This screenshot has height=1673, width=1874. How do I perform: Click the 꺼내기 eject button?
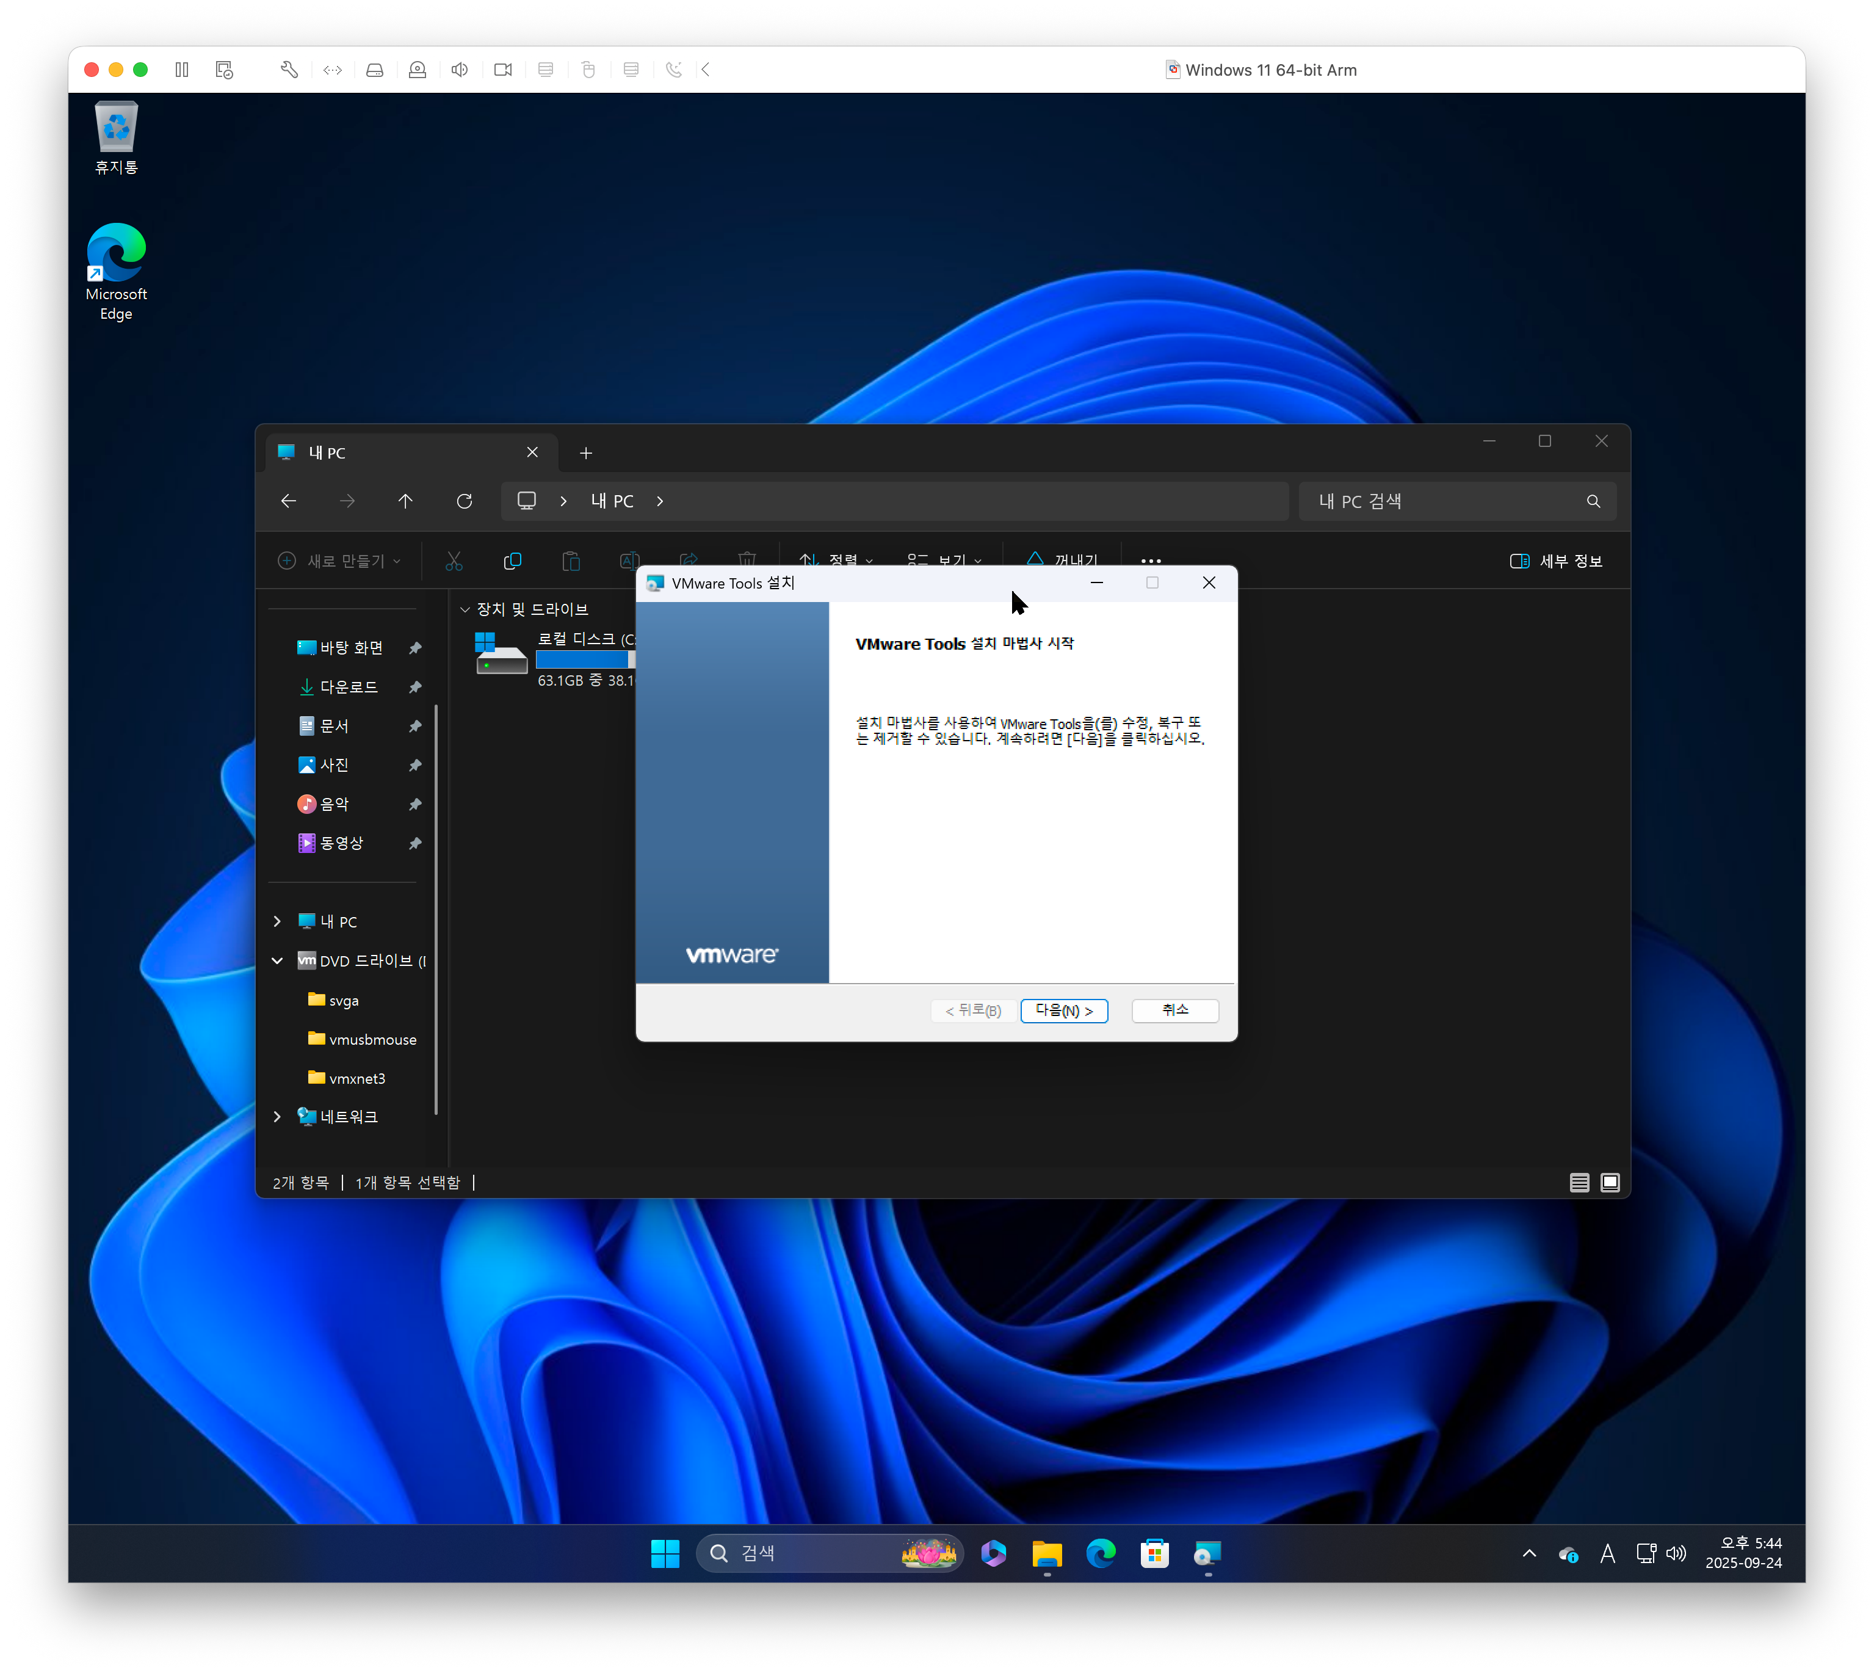click(1063, 560)
